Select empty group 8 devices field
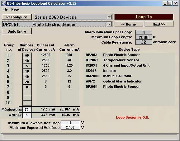 [x=27, y=92]
